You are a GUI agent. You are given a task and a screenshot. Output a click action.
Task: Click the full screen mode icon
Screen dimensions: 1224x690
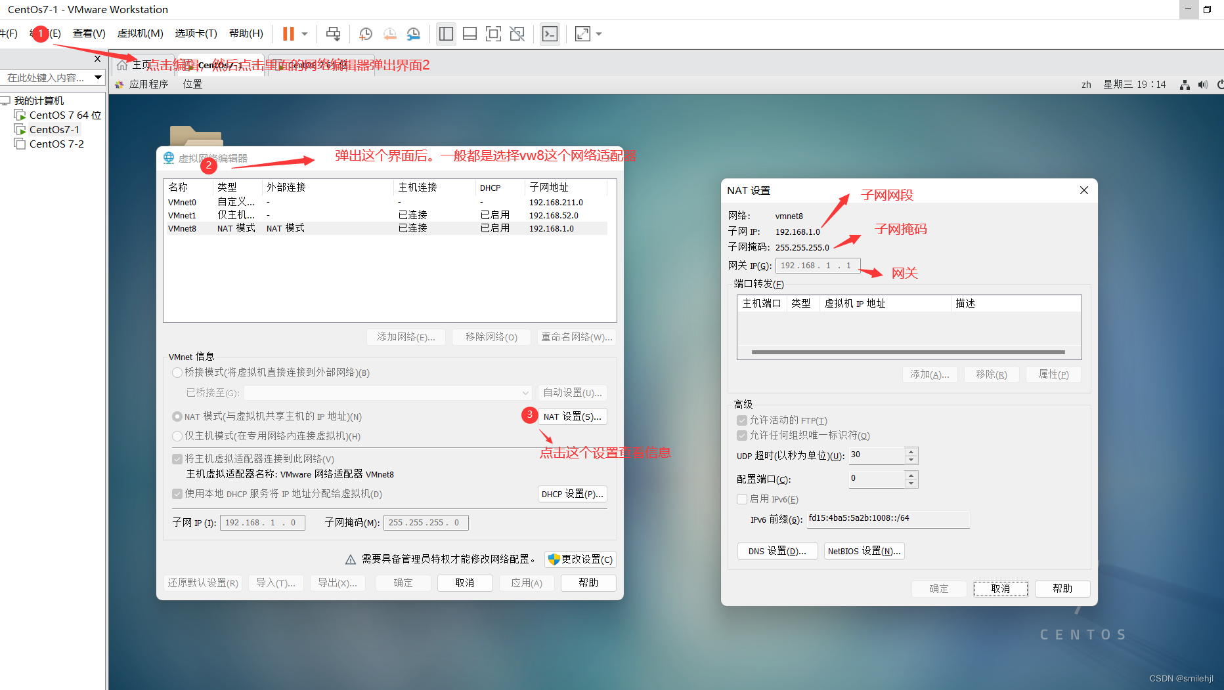coord(493,34)
